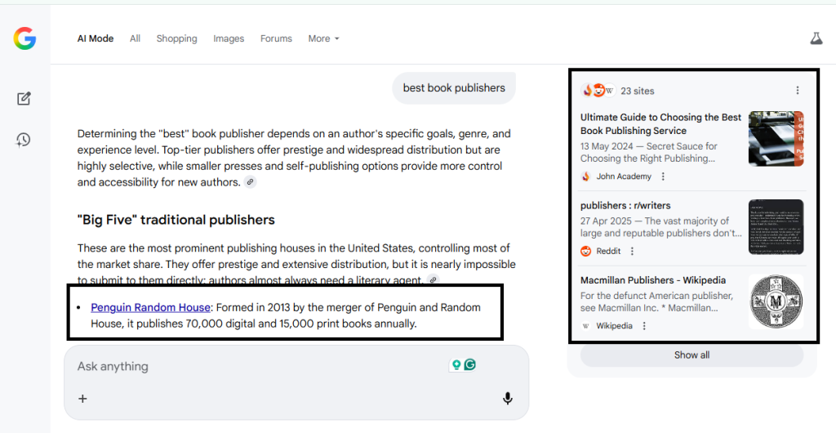Open AI Mode history clock icon
Viewport: 836px width, 433px height.
pyautogui.click(x=24, y=140)
